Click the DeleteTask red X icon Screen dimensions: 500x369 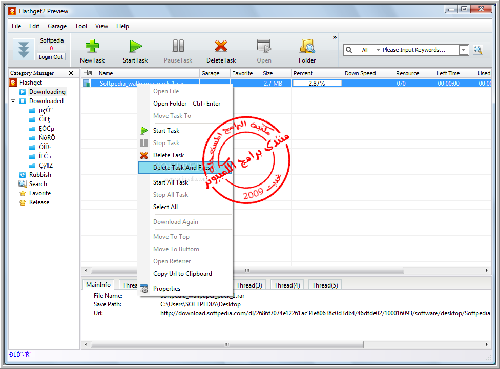221,46
